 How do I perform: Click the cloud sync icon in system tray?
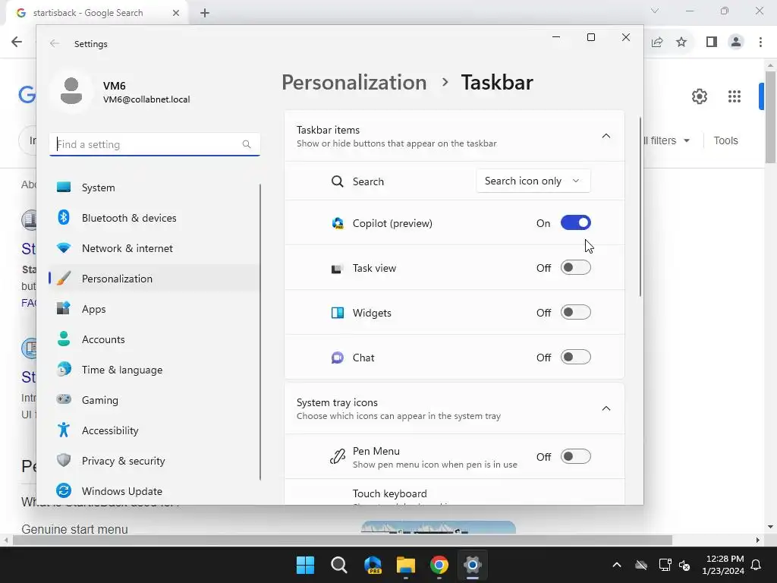point(641,565)
